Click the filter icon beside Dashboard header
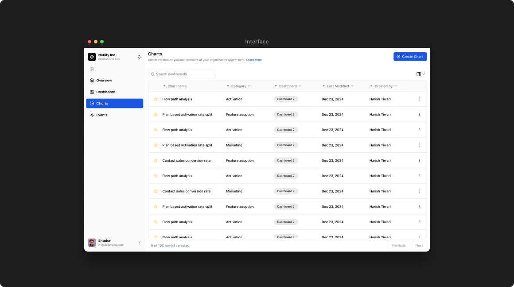 coord(300,86)
